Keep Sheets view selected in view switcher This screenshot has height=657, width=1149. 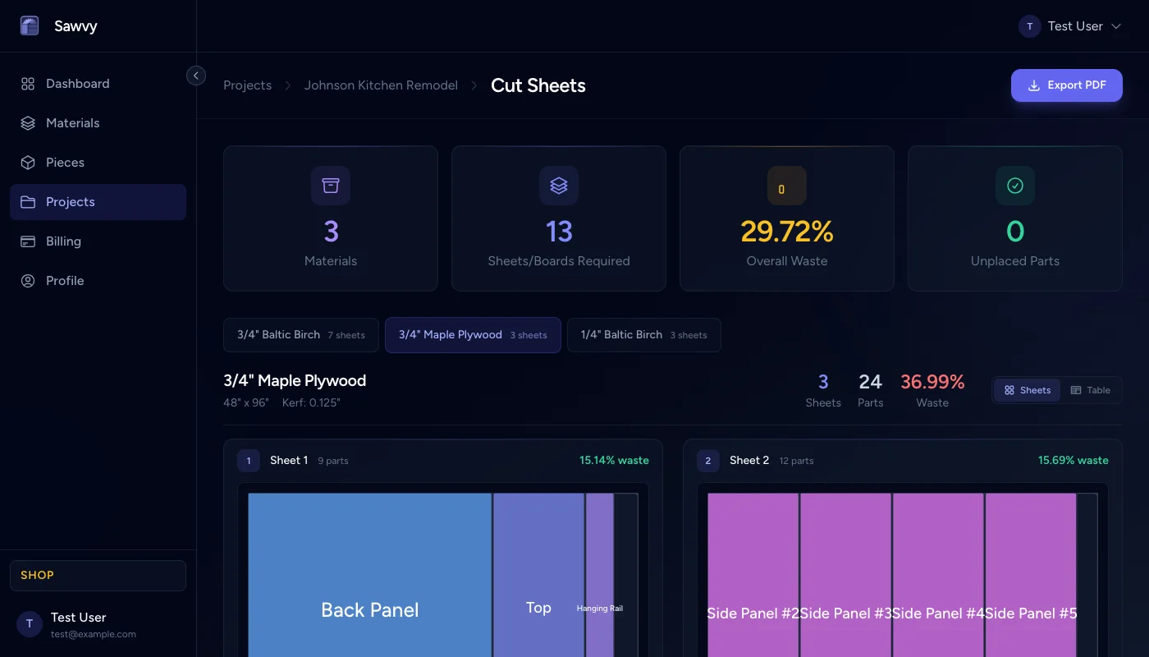(x=1027, y=390)
